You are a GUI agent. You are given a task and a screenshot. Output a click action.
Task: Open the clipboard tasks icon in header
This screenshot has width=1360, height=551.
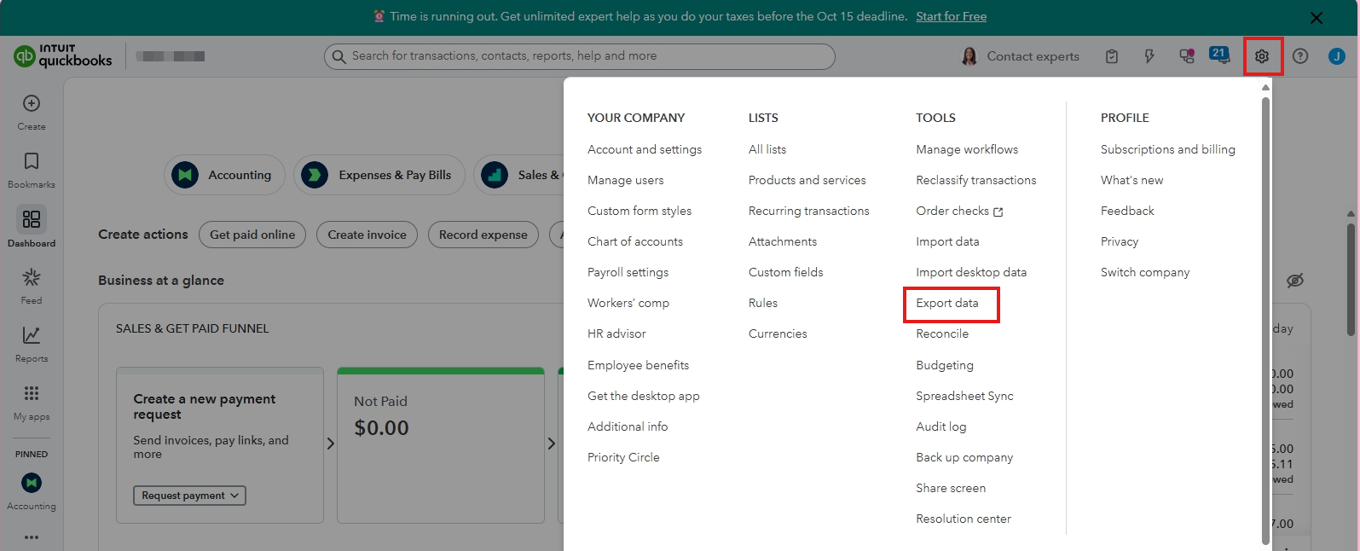click(1112, 56)
